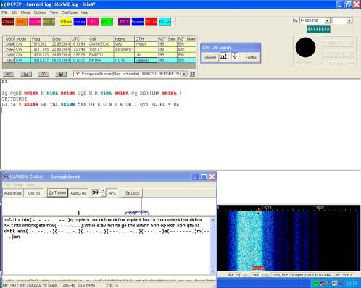The height and width of the screenshot is (288, 361).
Task: Click the red marker label on waterfall
Action: pos(258,268)
